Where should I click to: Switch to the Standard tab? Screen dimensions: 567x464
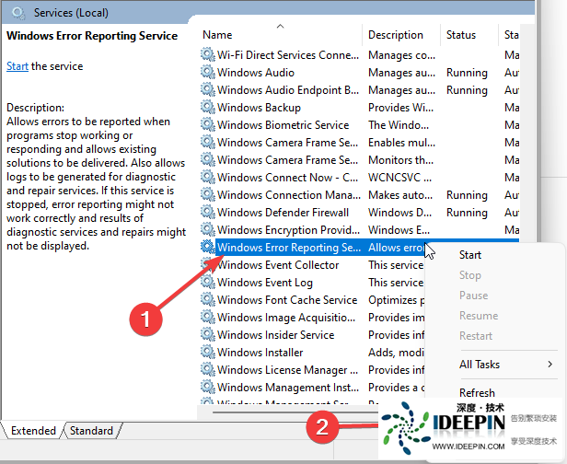pyautogui.click(x=91, y=431)
